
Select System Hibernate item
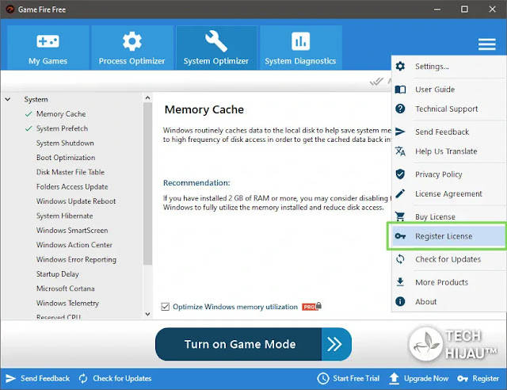[x=64, y=216]
